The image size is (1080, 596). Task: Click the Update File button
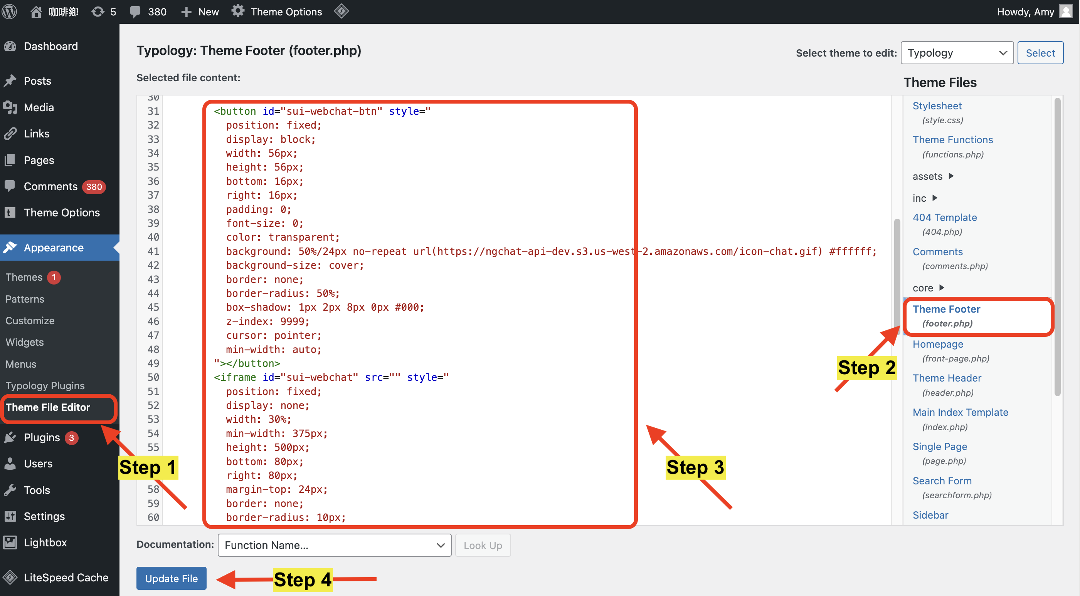coord(172,578)
